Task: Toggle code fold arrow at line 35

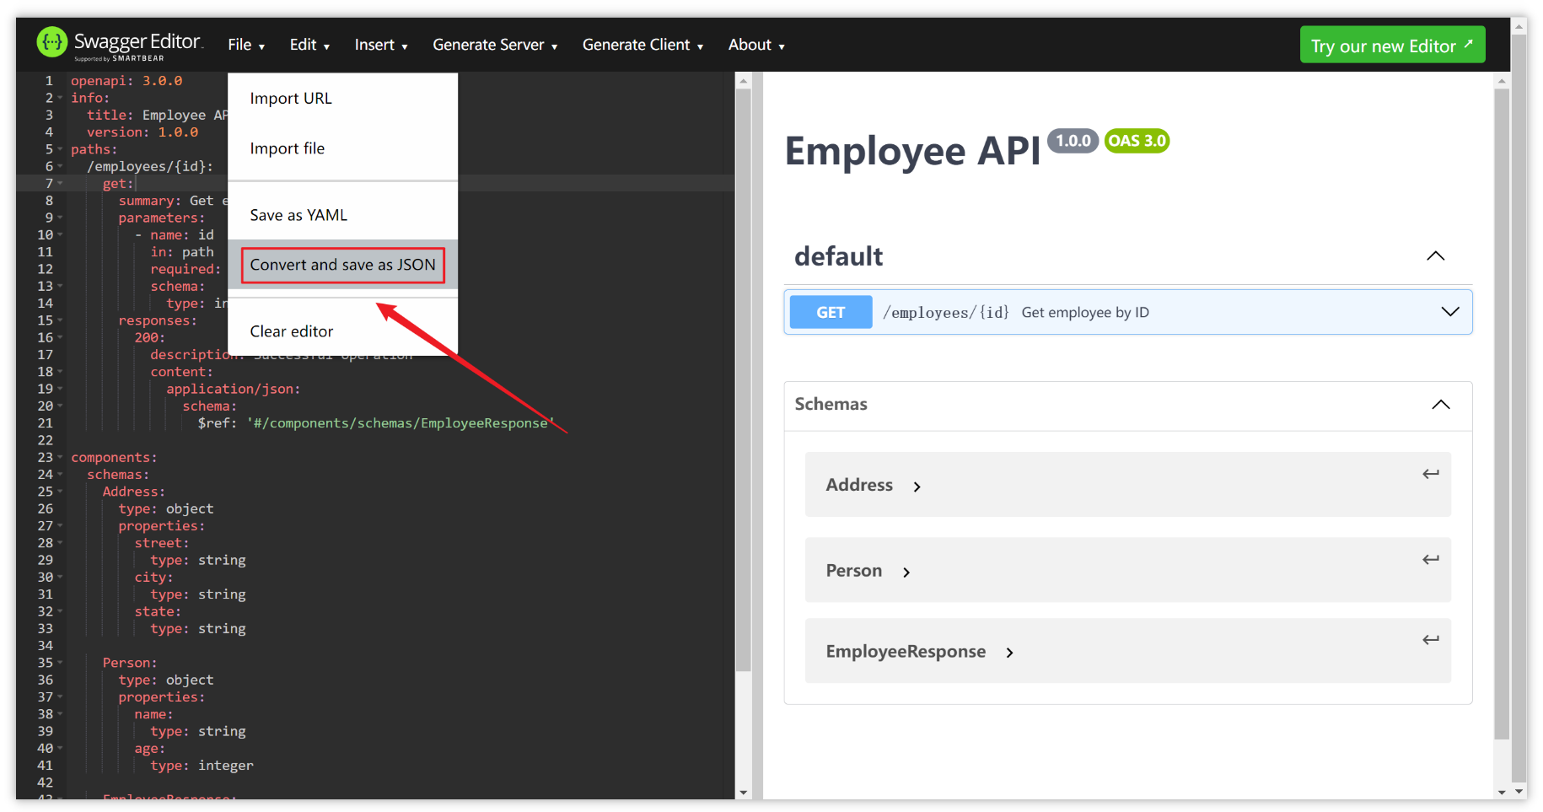Action: pos(60,663)
